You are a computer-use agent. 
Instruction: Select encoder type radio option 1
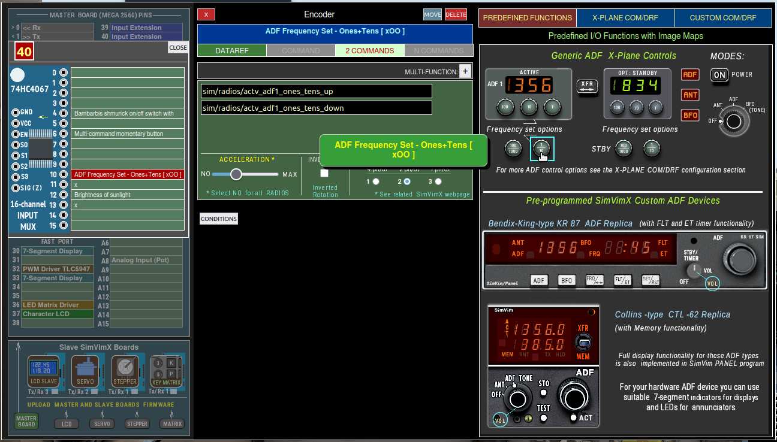pyautogui.click(x=376, y=181)
